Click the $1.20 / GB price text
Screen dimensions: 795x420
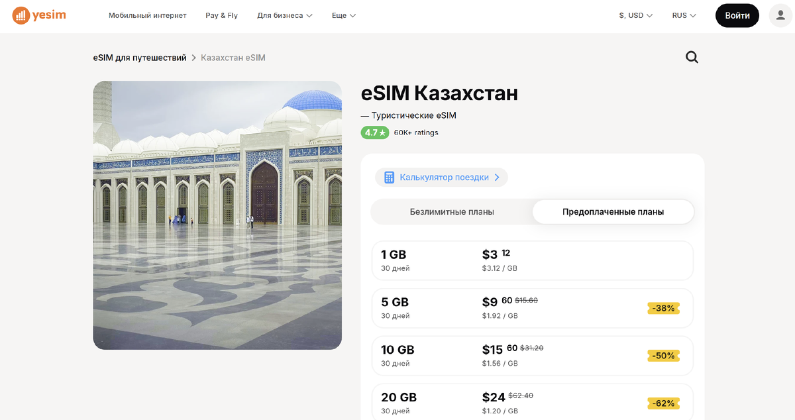[x=500, y=411]
